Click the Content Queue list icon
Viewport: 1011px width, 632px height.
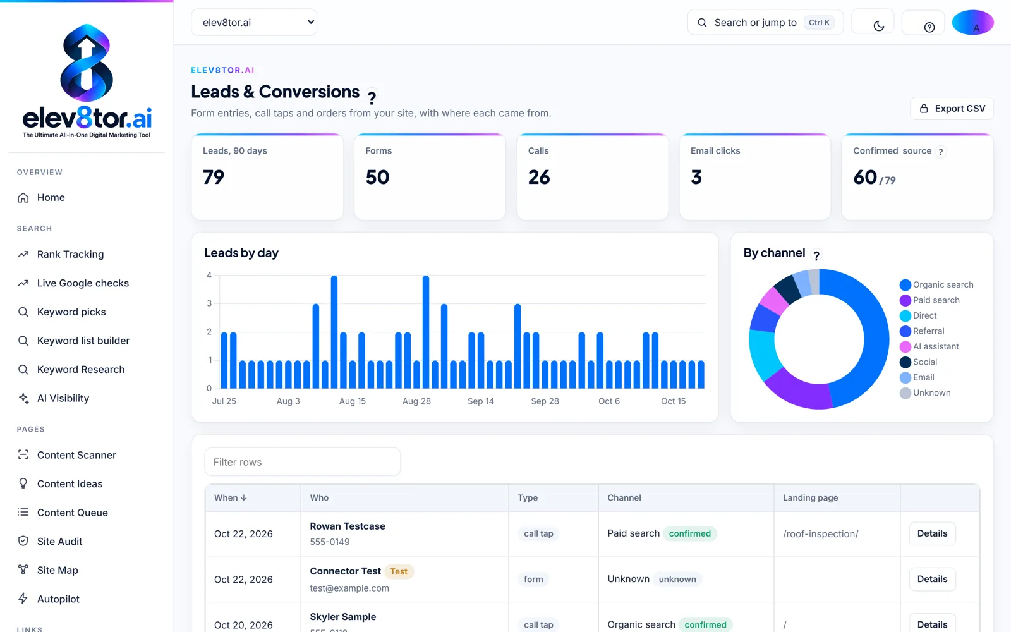point(23,513)
